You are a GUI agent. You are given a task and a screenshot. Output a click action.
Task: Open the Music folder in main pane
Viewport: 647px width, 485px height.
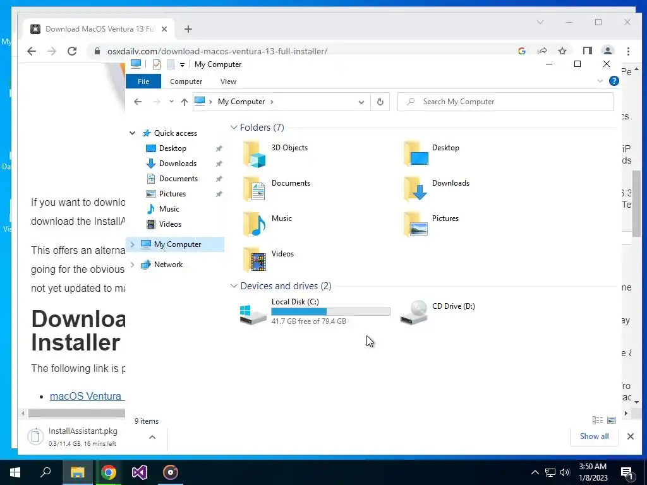254,225
